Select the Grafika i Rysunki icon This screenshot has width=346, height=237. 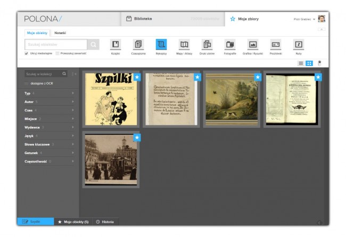253,44
